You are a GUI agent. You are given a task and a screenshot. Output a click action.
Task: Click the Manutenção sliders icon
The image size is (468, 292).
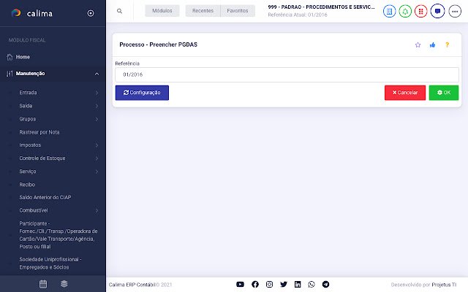[x=10, y=74]
